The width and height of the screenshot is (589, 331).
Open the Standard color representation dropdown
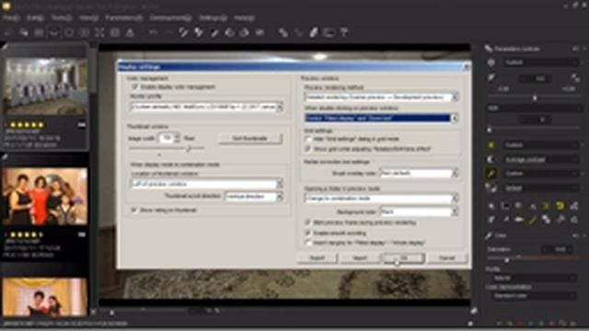pyautogui.click(x=534, y=295)
